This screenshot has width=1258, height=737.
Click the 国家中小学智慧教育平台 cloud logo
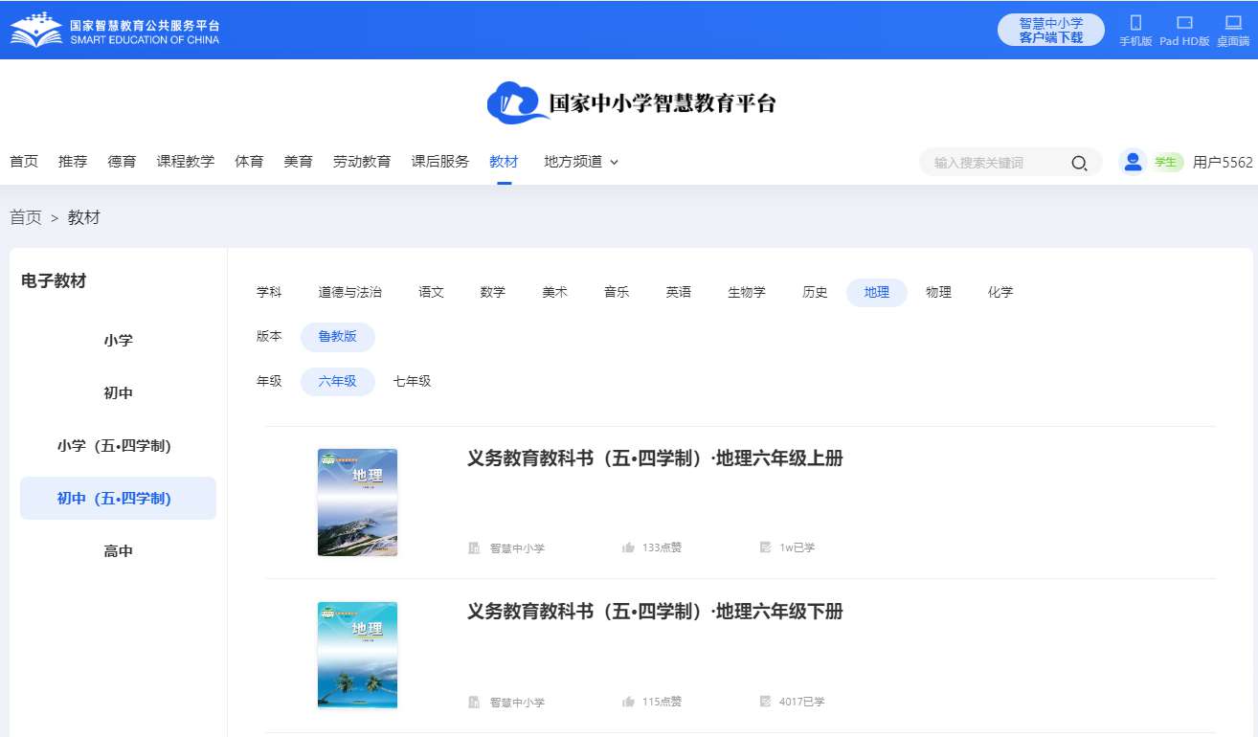[631, 103]
